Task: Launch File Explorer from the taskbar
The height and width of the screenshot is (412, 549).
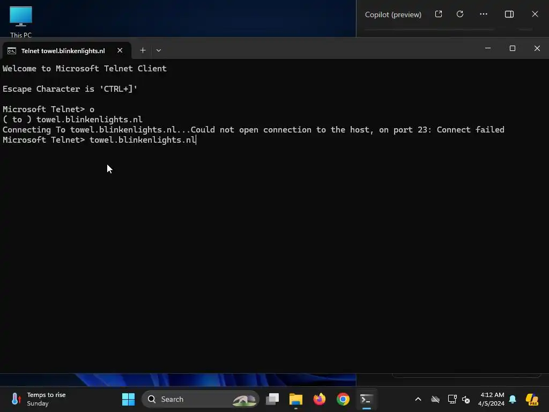Action: click(x=296, y=399)
